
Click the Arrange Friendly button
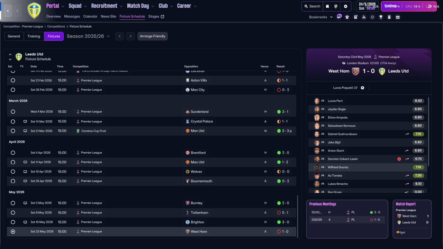[153, 36]
